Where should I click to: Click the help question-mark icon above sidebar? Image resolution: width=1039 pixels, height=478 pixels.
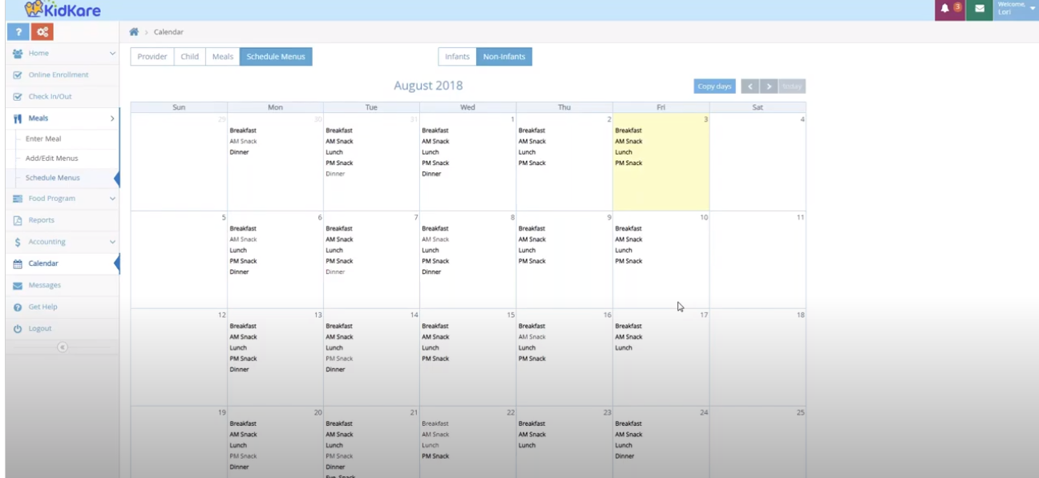pyautogui.click(x=17, y=32)
